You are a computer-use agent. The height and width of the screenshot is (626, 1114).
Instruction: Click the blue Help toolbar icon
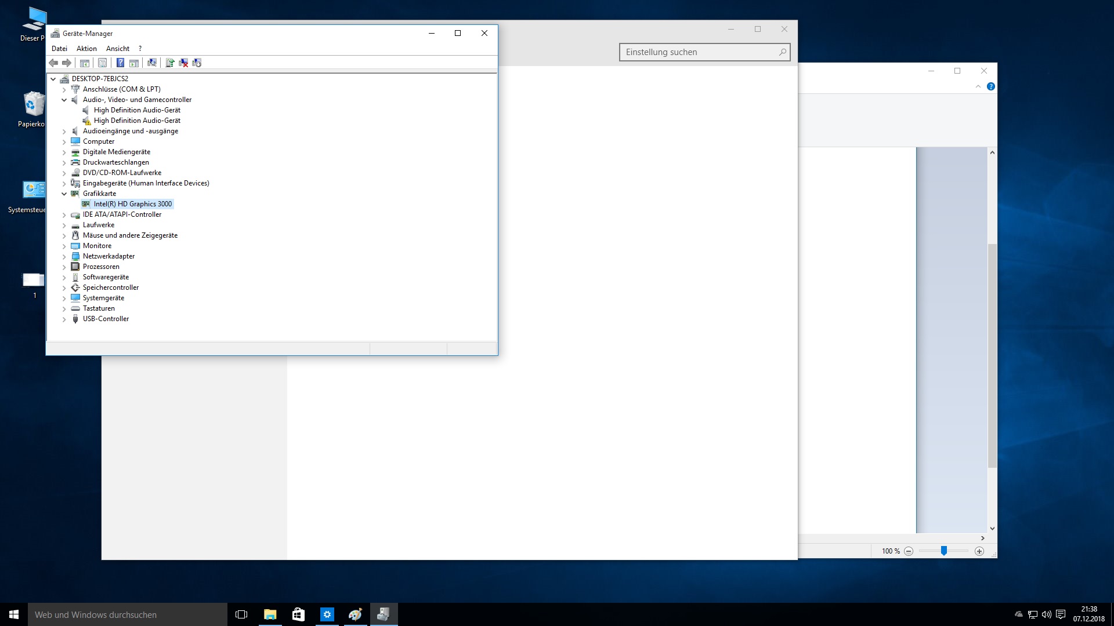click(120, 63)
